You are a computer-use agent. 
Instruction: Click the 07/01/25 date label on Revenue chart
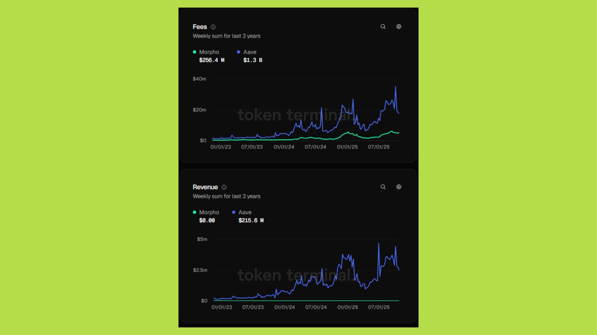pyautogui.click(x=379, y=307)
